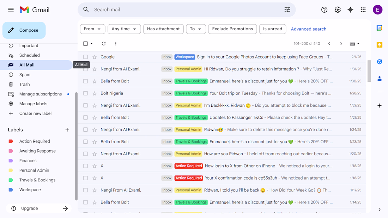Open the From filter dropdown

92,29
